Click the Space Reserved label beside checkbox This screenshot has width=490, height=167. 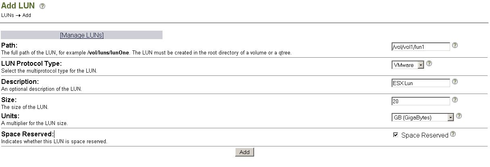pyautogui.click(x=425, y=136)
